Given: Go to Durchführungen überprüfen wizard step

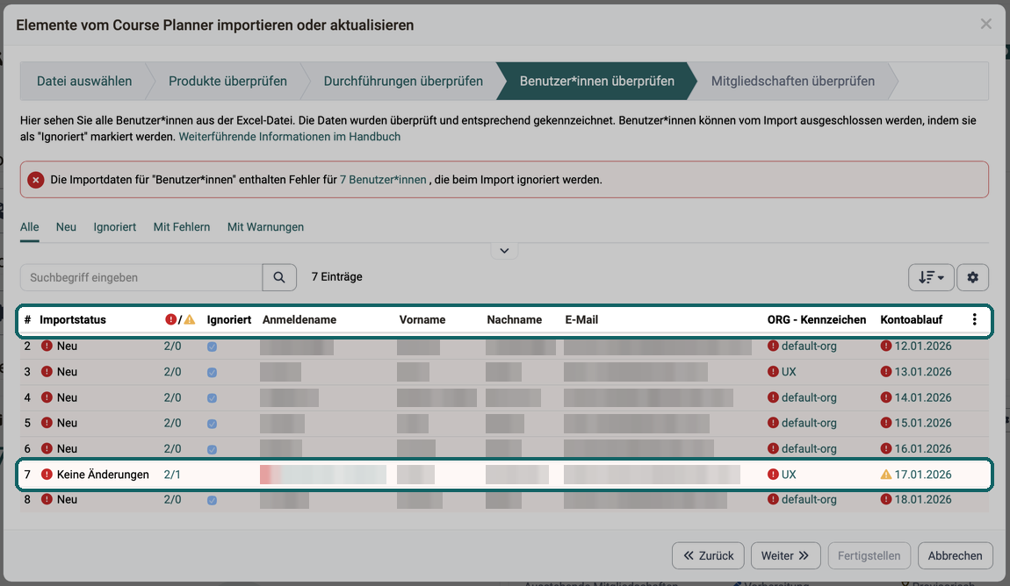Looking at the screenshot, I should point(403,81).
